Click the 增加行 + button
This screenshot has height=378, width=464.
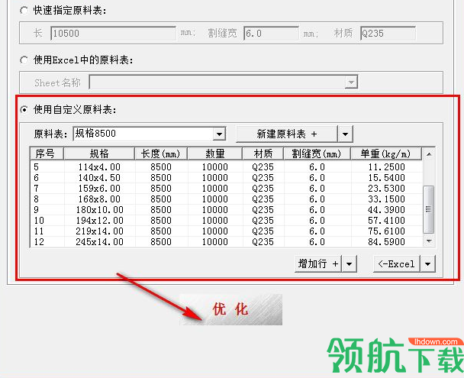318,263
